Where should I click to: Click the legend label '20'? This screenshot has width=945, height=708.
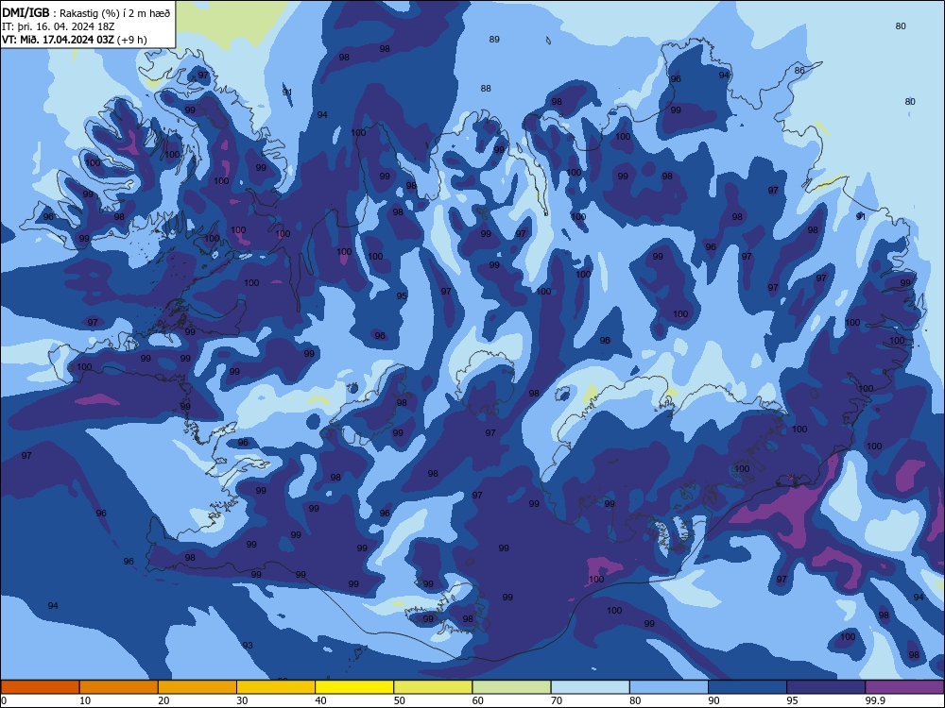coord(163,700)
